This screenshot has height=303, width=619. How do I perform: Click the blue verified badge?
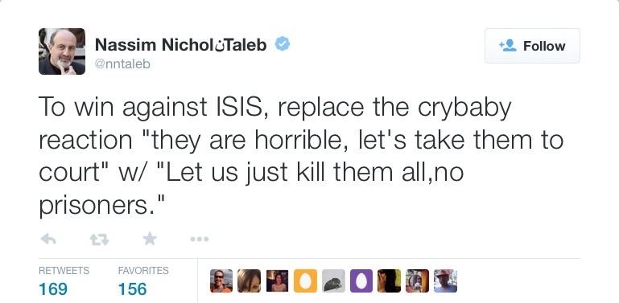[x=283, y=43]
